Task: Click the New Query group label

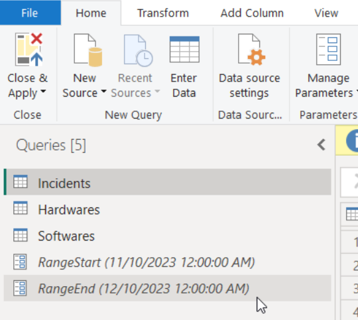Action: (x=133, y=115)
